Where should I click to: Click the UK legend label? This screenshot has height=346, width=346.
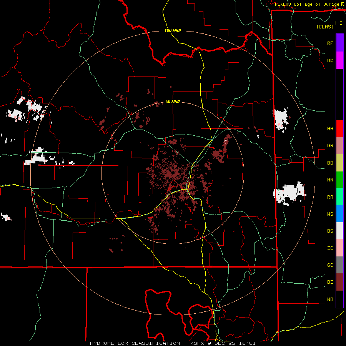(330, 60)
